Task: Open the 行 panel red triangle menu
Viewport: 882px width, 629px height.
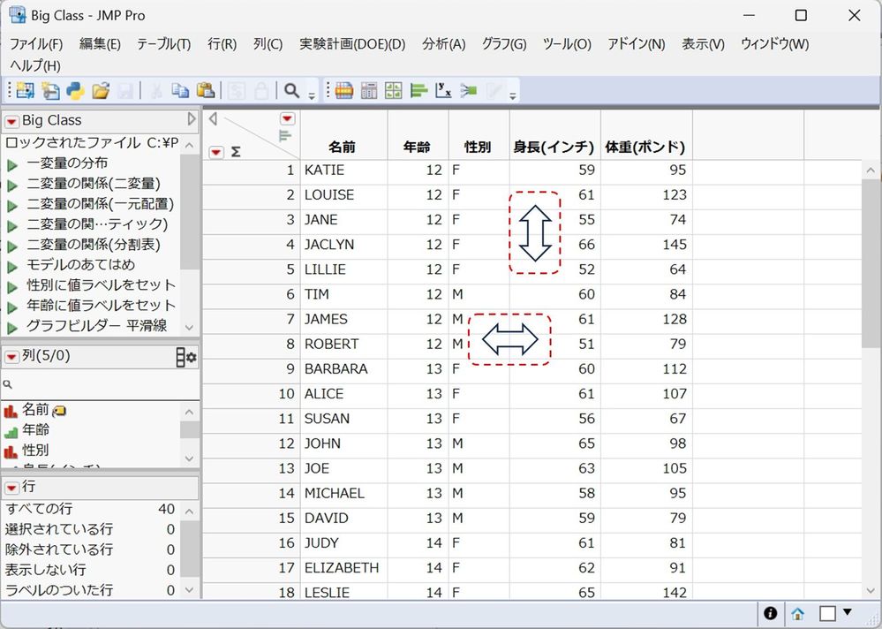Action: 11,488
